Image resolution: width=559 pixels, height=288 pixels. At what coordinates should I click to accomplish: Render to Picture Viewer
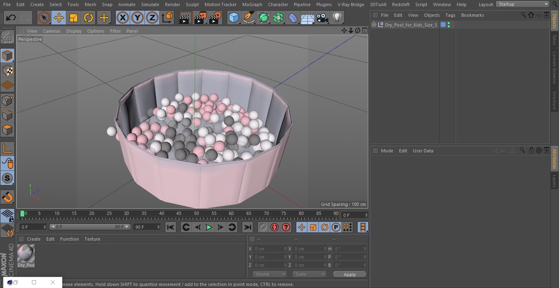(x=201, y=18)
